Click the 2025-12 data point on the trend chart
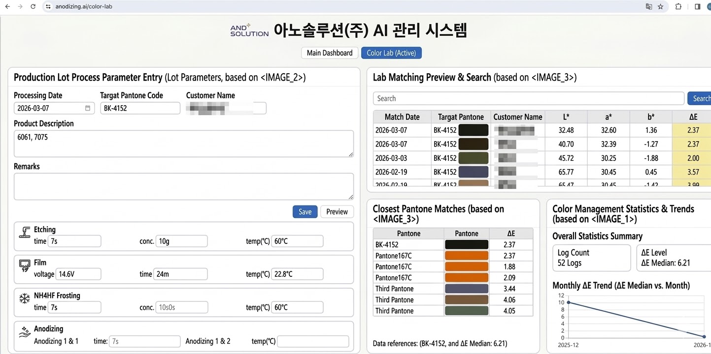 click(x=569, y=302)
